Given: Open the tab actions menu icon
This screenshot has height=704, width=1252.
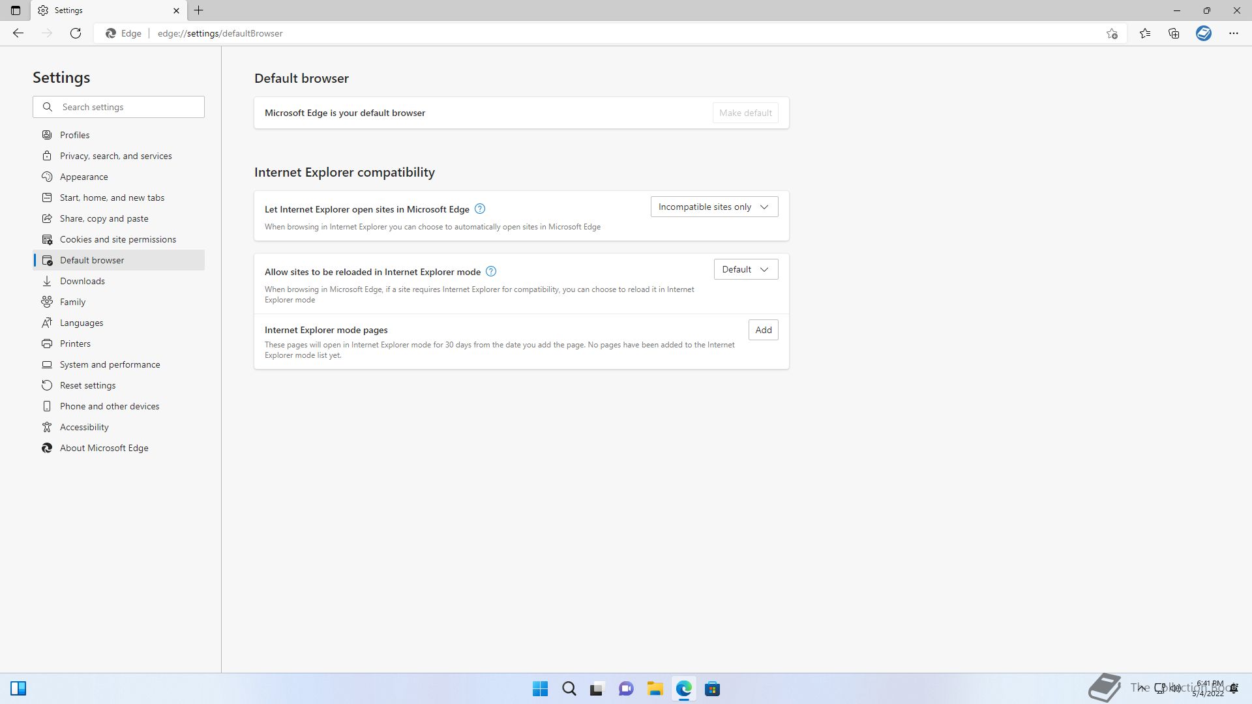Looking at the screenshot, I should coord(16,10).
